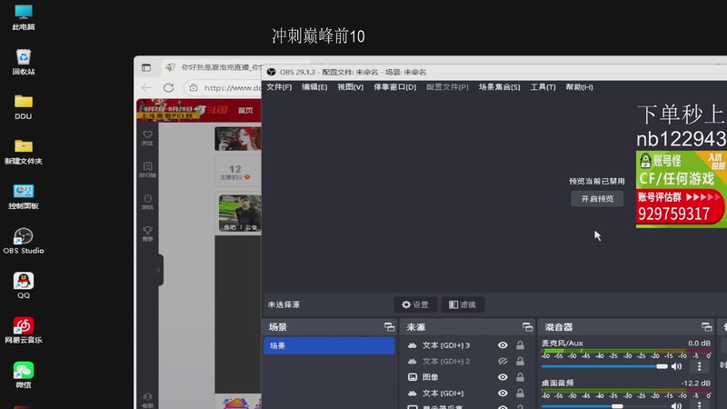Select the DDU folder on desktop
727x409 pixels.
[24, 106]
